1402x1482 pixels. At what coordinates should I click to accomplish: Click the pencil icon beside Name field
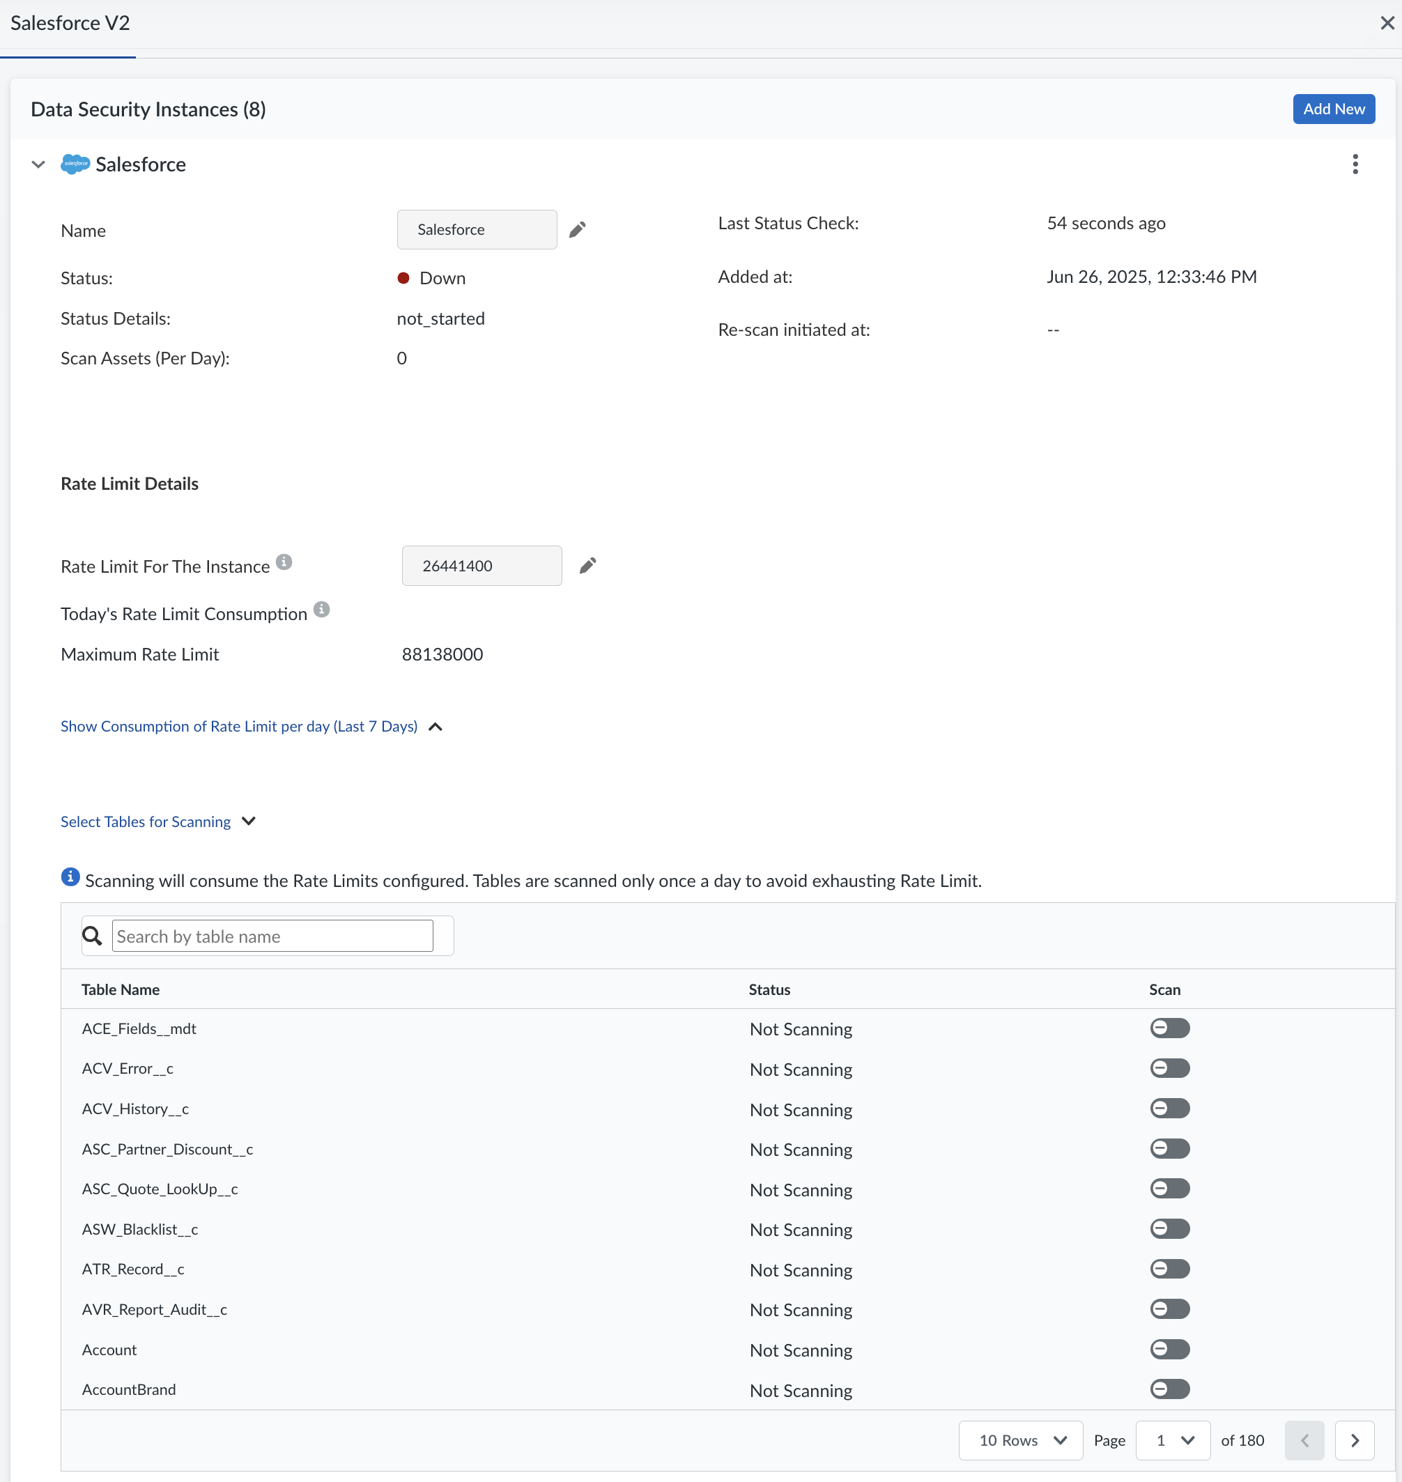[x=577, y=229]
